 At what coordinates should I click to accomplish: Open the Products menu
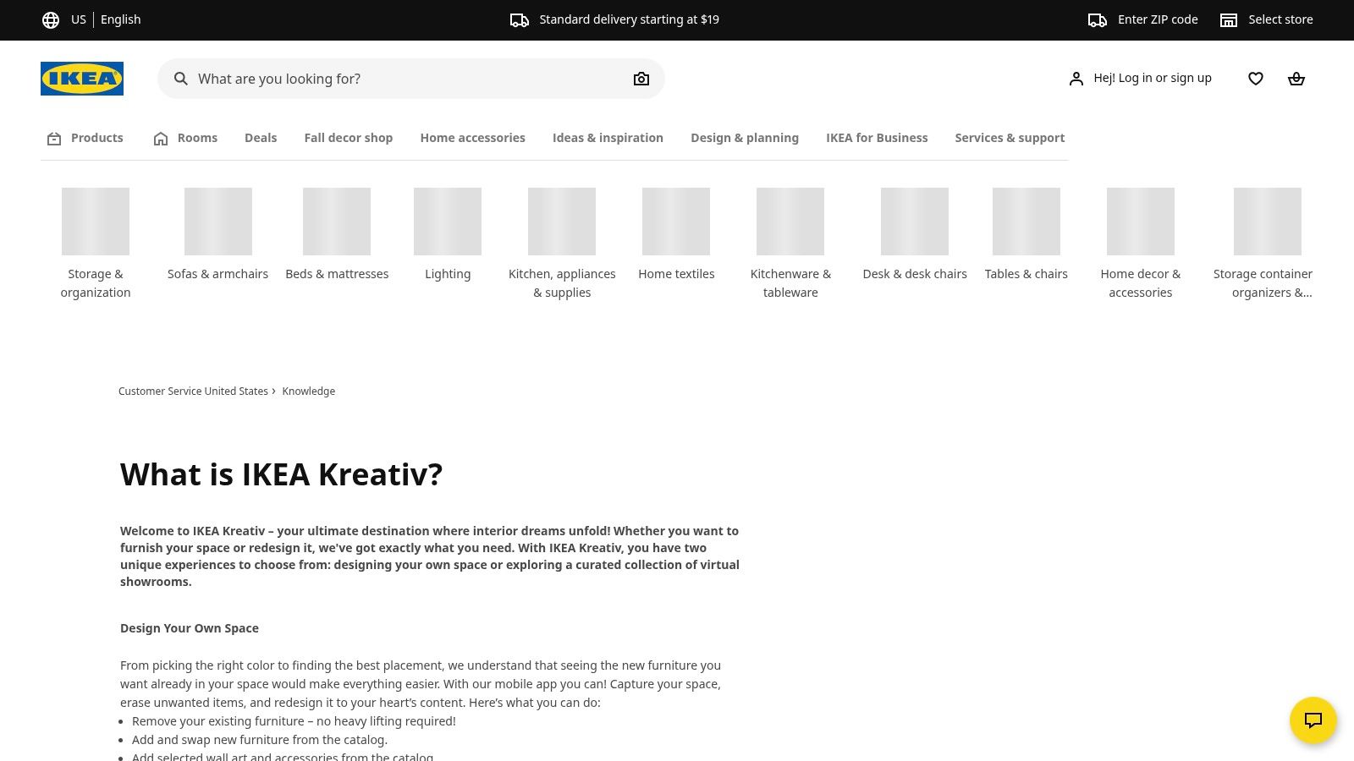point(85,138)
